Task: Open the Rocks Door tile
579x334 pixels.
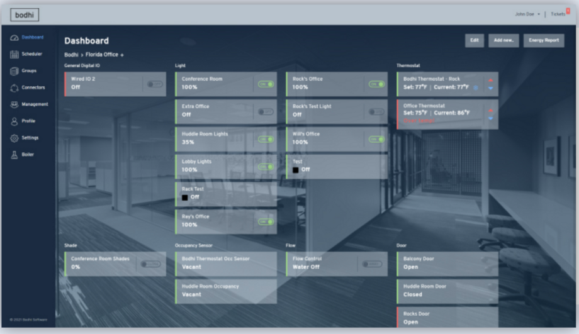Action: [447, 317]
